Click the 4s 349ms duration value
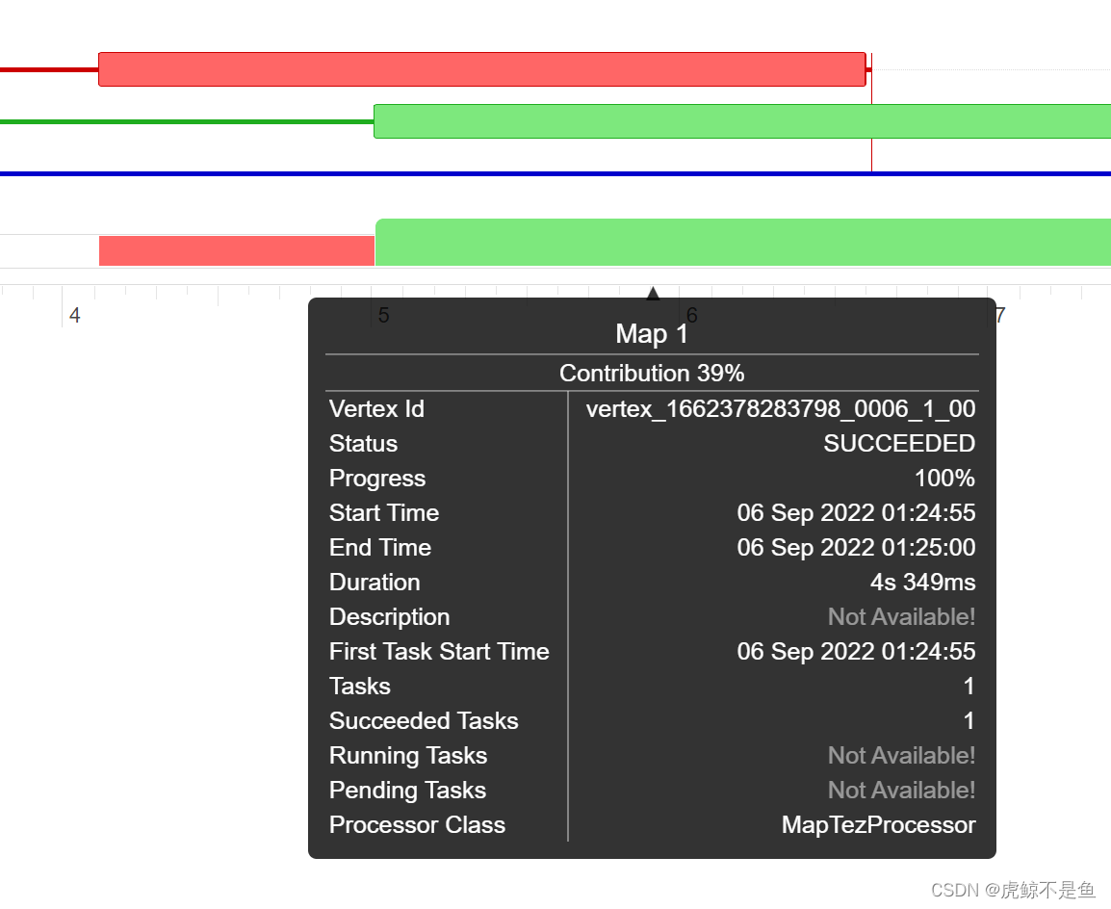The height and width of the screenshot is (909, 1111). [922, 583]
